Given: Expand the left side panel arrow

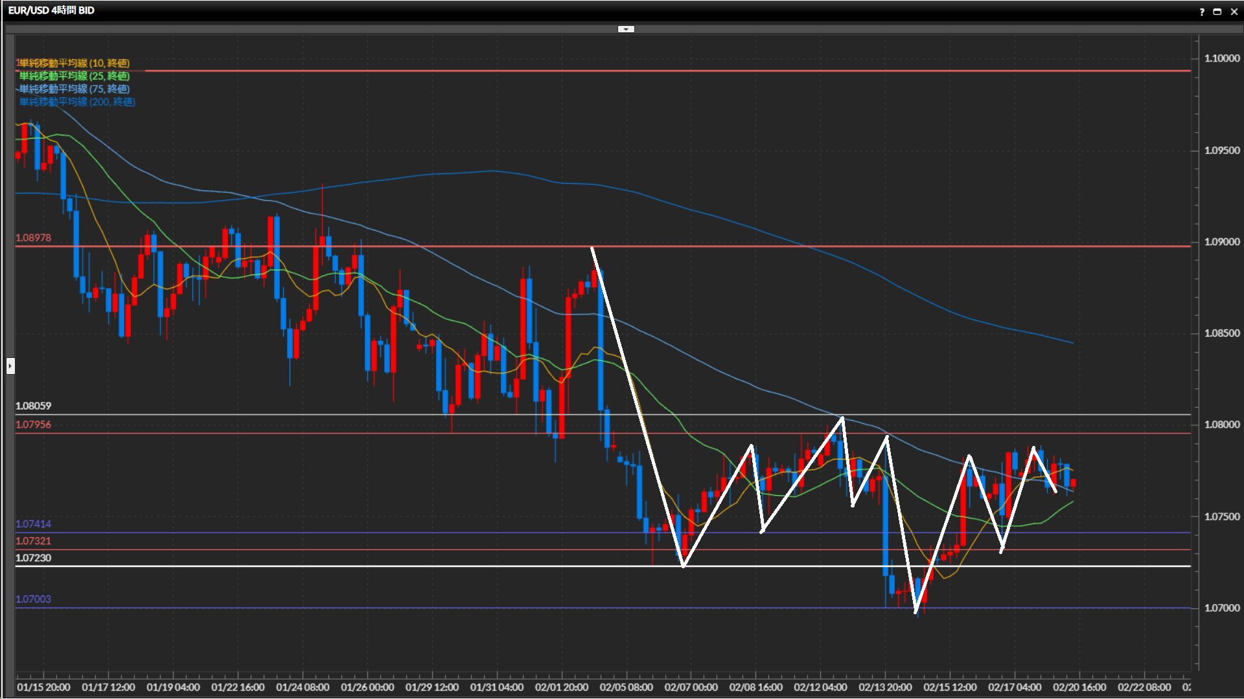Looking at the screenshot, I should pos(10,366).
